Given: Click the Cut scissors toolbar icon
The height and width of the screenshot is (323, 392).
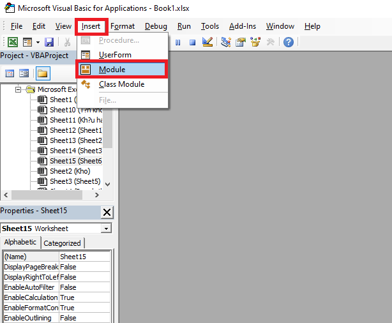Looking at the screenshot, I should (x=67, y=42).
